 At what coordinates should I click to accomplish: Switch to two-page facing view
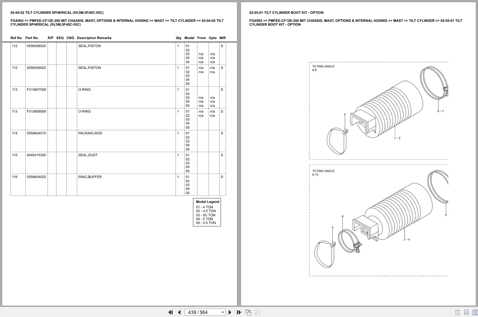[475, 312]
